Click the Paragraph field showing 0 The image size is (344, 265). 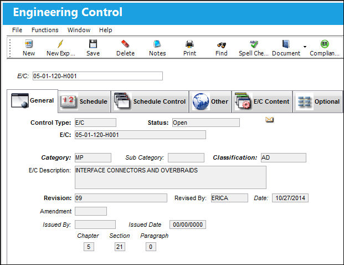(151, 247)
